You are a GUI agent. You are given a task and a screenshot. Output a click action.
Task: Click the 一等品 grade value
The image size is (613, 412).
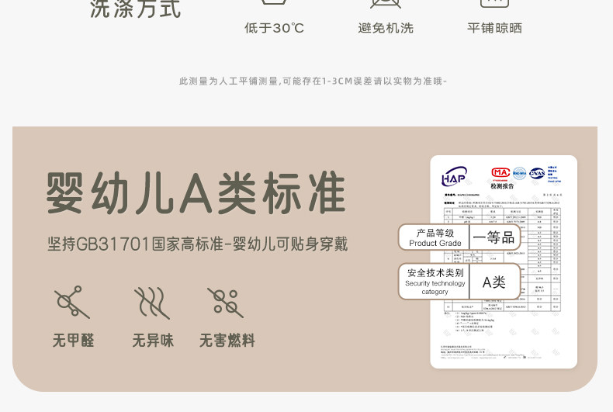494,237
